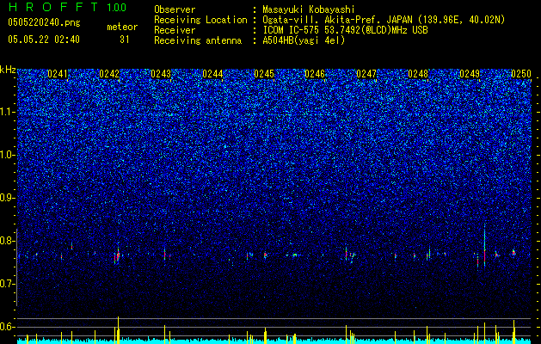The height and width of the screenshot is (344, 541).
Task: Click the Receiving Location label
Action: tap(200, 20)
